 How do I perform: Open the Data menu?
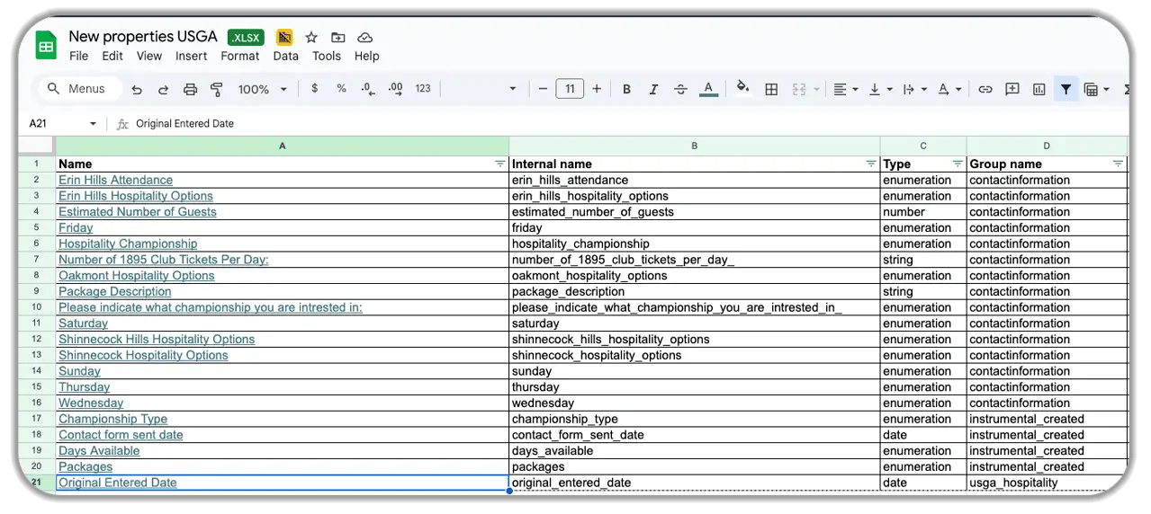(x=286, y=56)
